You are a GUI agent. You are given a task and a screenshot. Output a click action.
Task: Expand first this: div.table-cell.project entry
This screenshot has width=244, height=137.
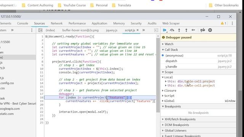point(166,81)
